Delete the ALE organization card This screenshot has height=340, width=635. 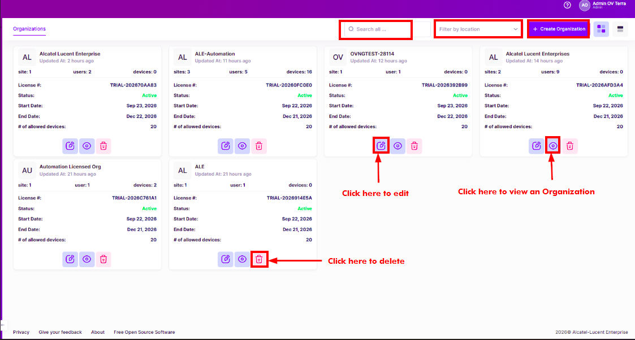coord(259,259)
